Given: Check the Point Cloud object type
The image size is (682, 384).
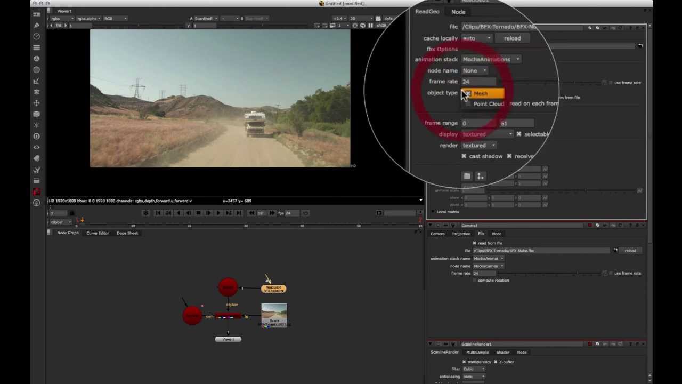Looking at the screenshot, I should point(484,104).
